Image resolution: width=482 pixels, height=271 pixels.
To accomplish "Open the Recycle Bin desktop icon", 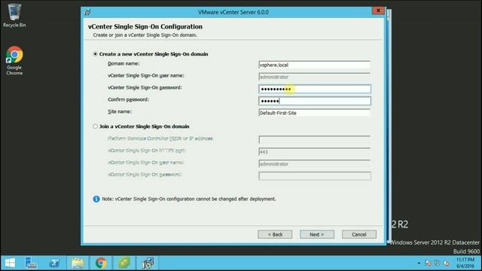I will 14,15.
